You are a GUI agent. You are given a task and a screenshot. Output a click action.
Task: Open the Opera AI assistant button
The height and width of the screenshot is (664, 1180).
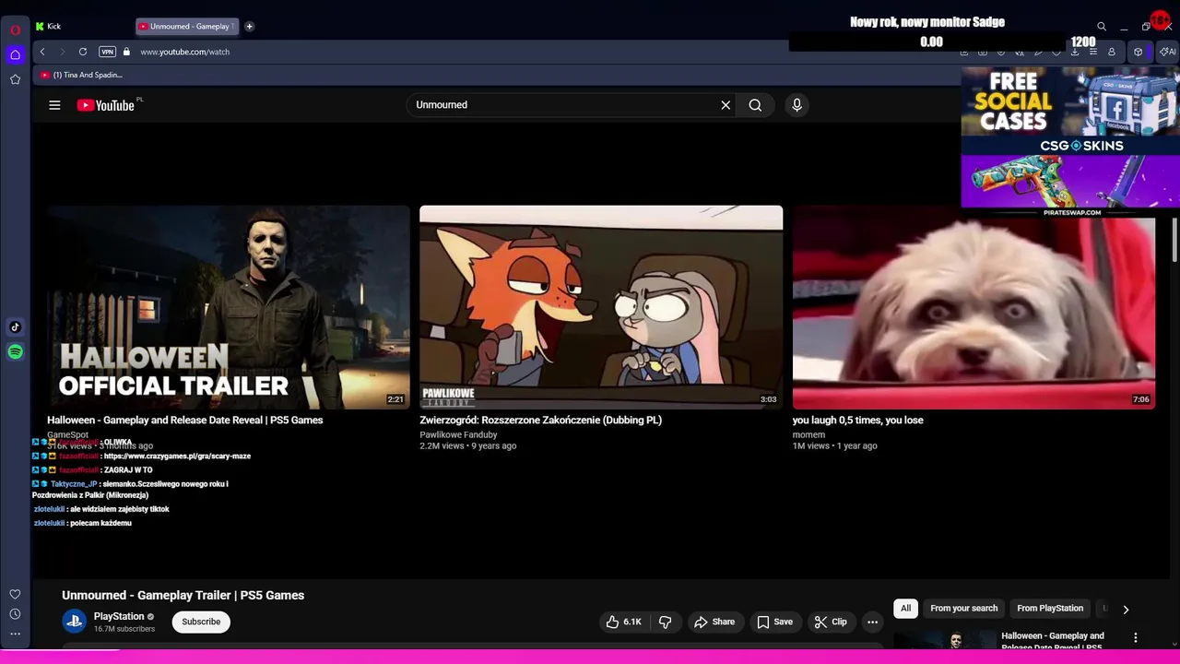click(x=1167, y=52)
